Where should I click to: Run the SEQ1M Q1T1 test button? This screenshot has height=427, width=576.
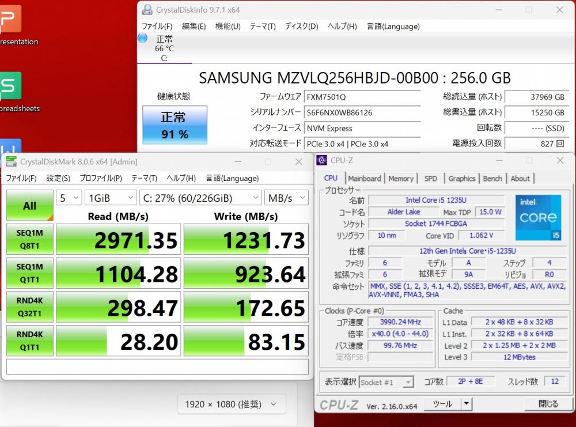pos(30,273)
